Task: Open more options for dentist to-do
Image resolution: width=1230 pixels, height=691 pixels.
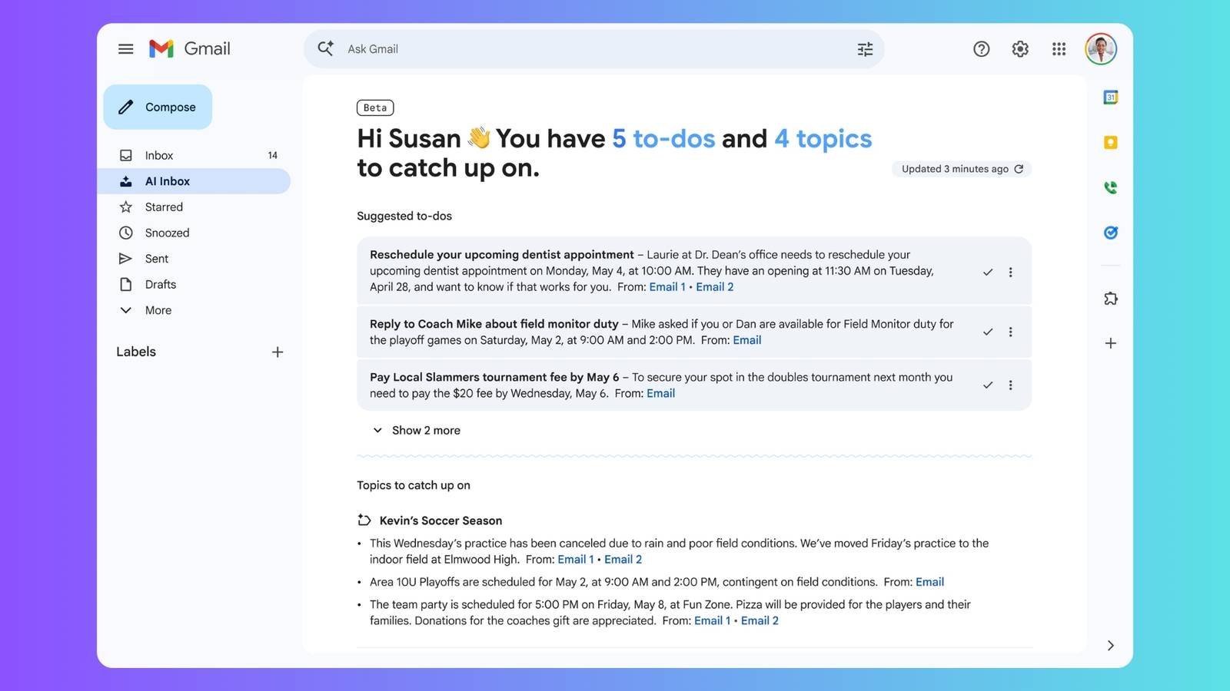Action: coord(1010,272)
